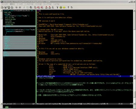The height and width of the screenshot is (109, 136).
Task: Click the scroll-up arrow of project pane
Action: (2, 11)
